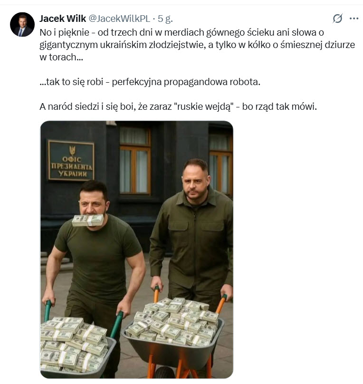The width and height of the screenshot is (363, 384).
Task: Visit the @JacekWilkPL handle link
Action: click(x=119, y=19)
